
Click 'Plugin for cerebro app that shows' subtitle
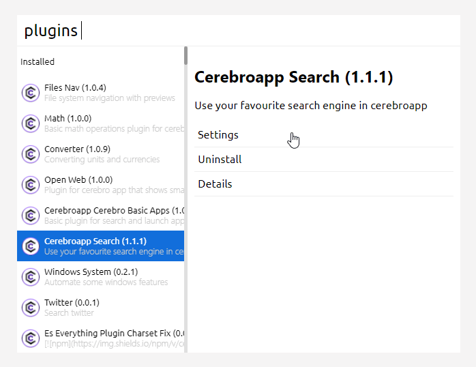(114, 190)
